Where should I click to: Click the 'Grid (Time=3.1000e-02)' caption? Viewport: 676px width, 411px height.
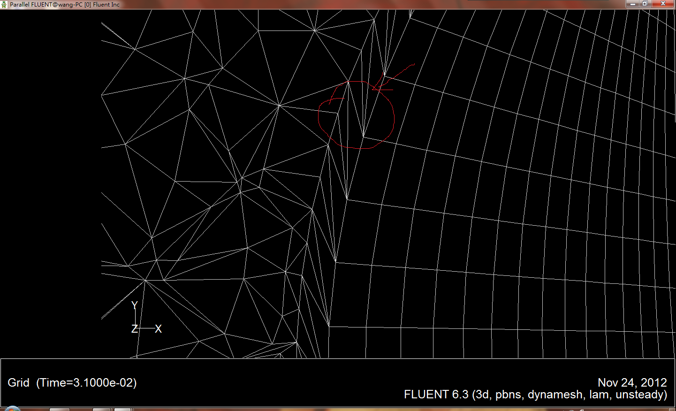click(x=72, y=383)
